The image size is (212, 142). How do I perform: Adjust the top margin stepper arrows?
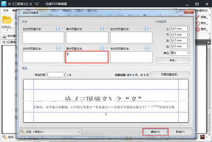click(x=188, y=29)
